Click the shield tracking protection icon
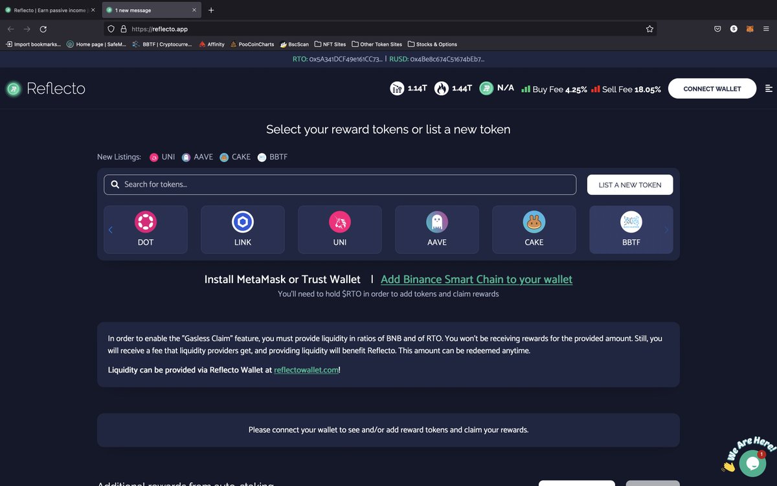777x486 pixels. click(x=111, y=29)
